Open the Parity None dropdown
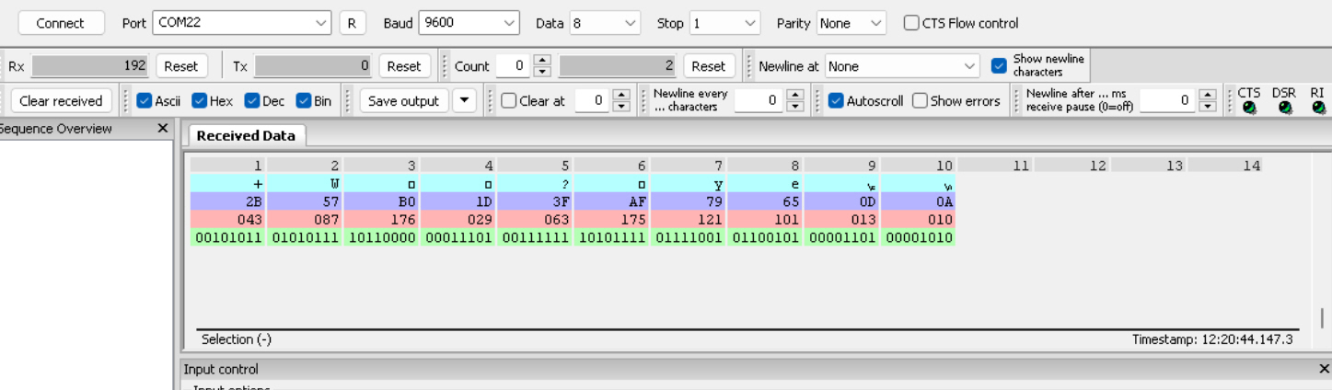 point(851,23)
